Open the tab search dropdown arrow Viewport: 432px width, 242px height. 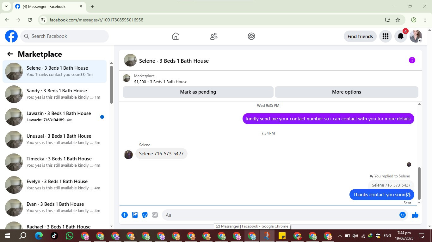pos(6,6)
